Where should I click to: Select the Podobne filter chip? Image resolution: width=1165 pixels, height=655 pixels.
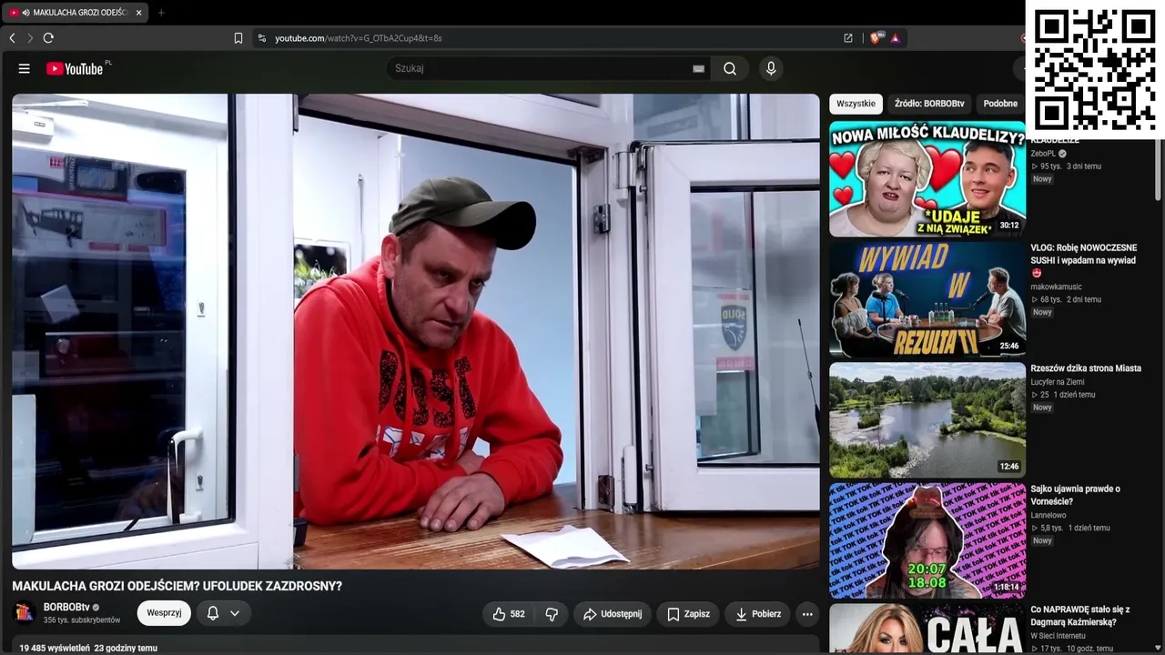pos(1000,104)
